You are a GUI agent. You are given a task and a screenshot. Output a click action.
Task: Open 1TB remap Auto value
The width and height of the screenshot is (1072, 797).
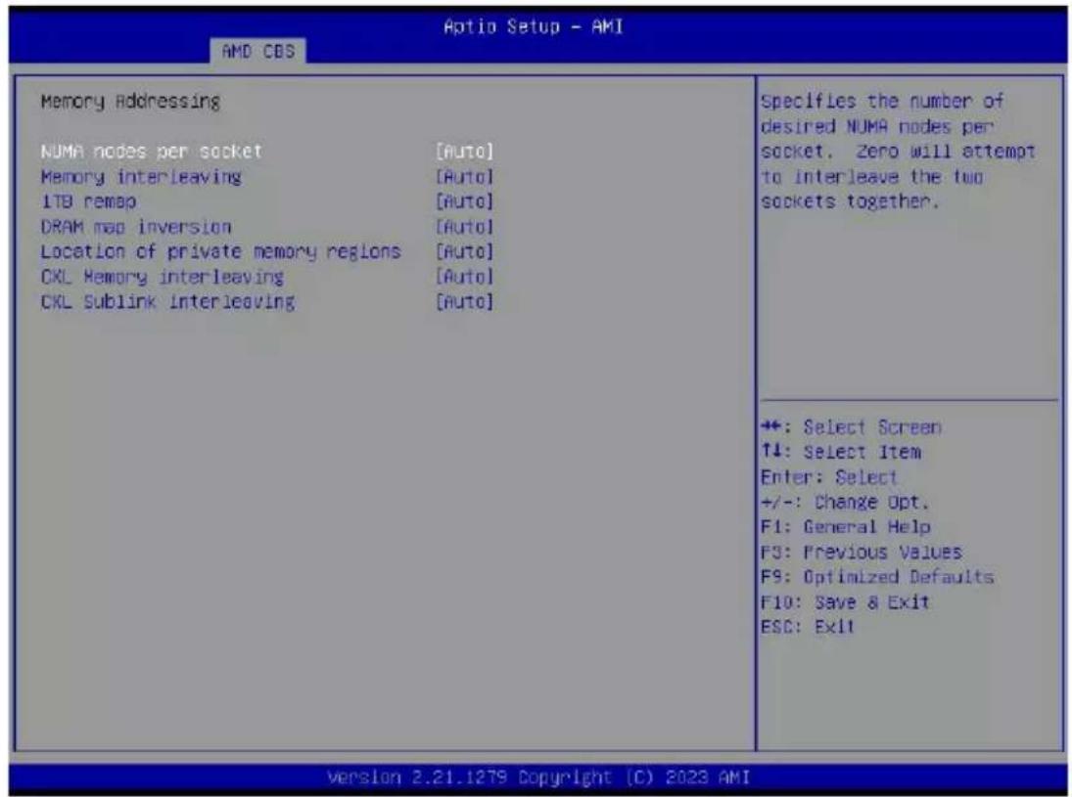[464, 201]
